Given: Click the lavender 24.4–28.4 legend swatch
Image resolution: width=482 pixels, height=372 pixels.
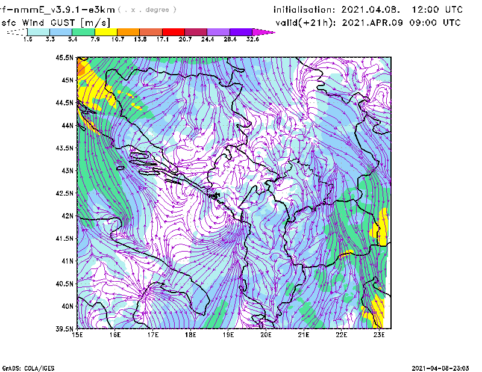Looking at the screenshot, I should [219, 32].
